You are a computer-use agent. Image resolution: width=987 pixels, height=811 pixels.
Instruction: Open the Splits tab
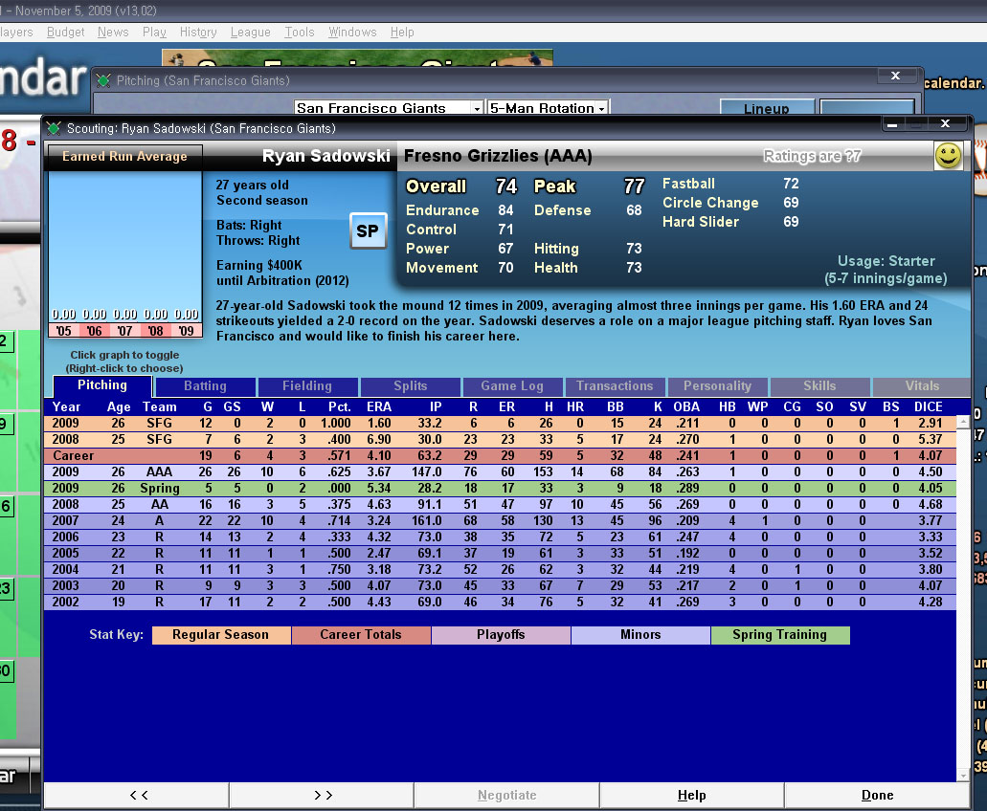click(411, 386)
